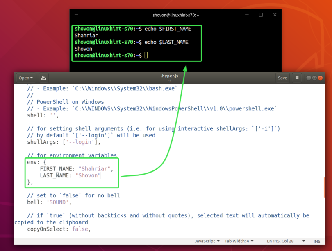Click the env: { line
Screen dimensions: 332x251
click(x=36, y=162)
